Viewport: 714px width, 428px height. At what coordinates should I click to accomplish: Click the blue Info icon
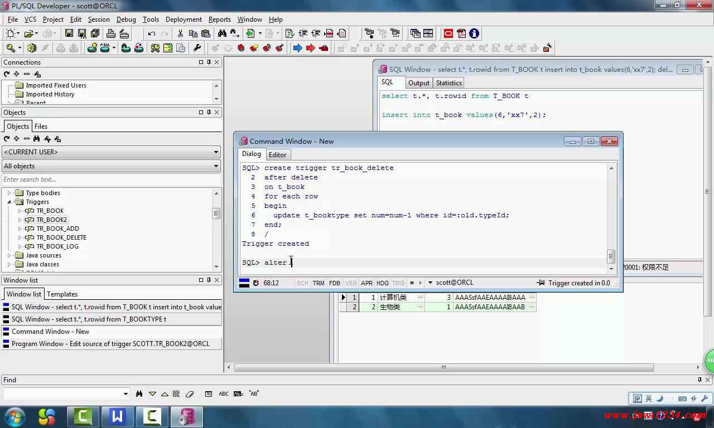click(x=474, y=33)
